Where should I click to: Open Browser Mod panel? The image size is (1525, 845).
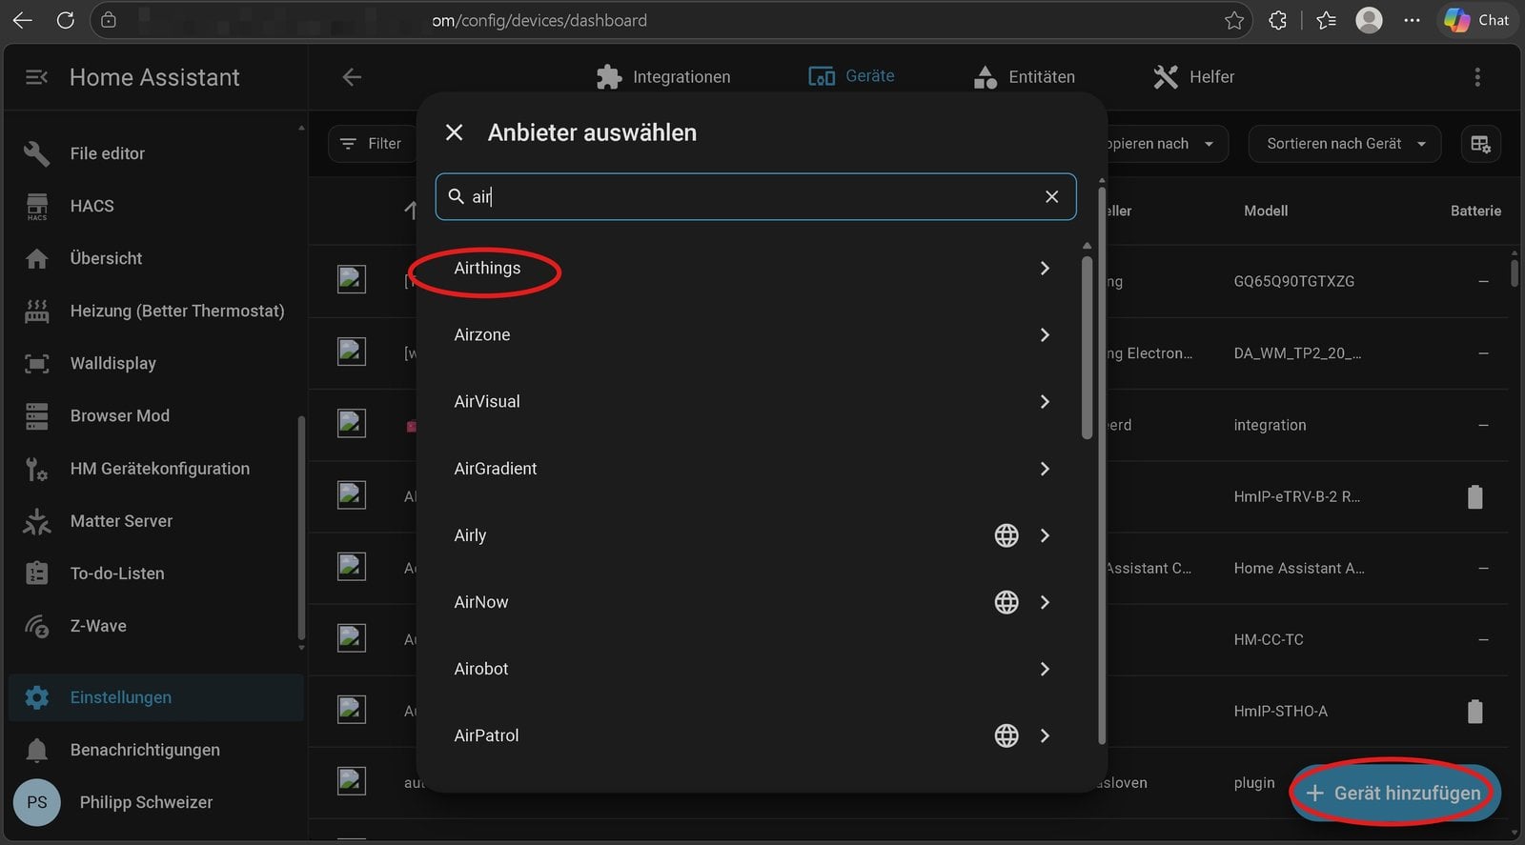pos(154,415)
